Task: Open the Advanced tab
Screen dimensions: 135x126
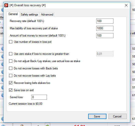Action: pyautogui.click(x=47, y=15)
